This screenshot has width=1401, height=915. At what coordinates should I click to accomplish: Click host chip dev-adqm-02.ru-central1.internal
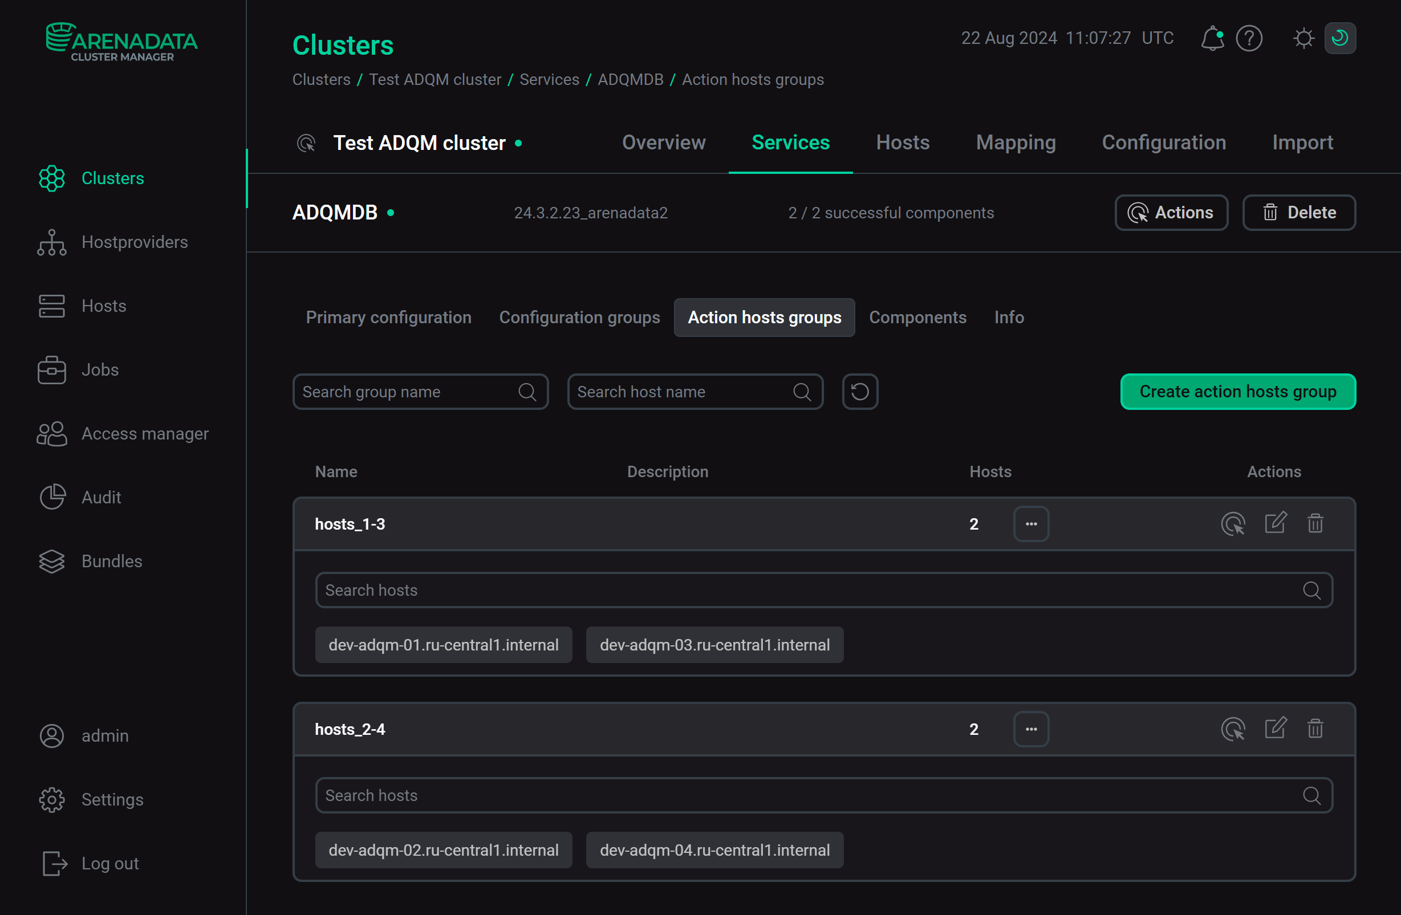(x=443, y=850)
